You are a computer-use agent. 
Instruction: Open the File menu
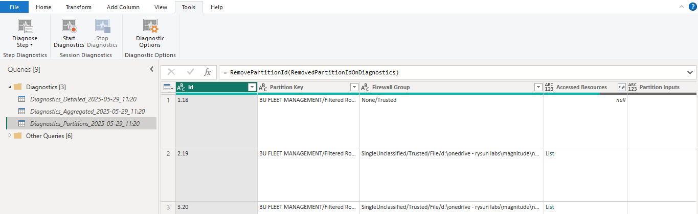tap(14, 7)
